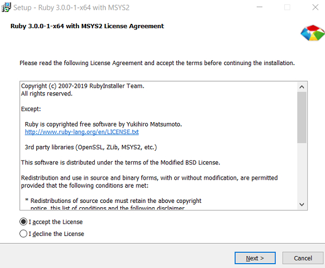Click the 'All rights reserved.' line
The width and height of the screenshot is (325, 268).
tap(47, 94)
